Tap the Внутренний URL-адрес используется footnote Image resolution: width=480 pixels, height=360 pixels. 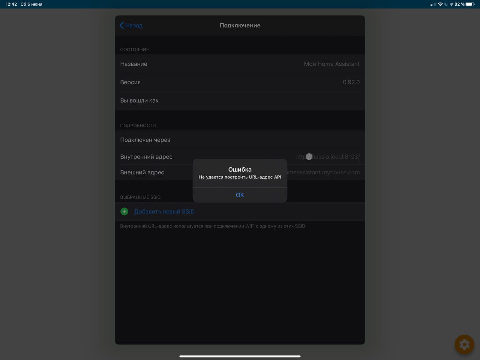[213, 226]
